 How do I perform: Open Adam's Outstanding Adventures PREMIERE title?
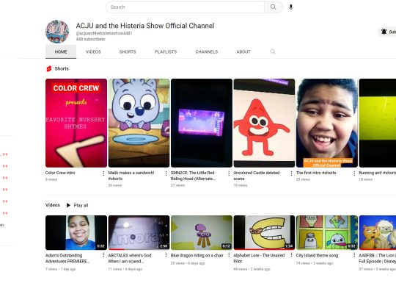pyautogui.click(x=67, y=258)
